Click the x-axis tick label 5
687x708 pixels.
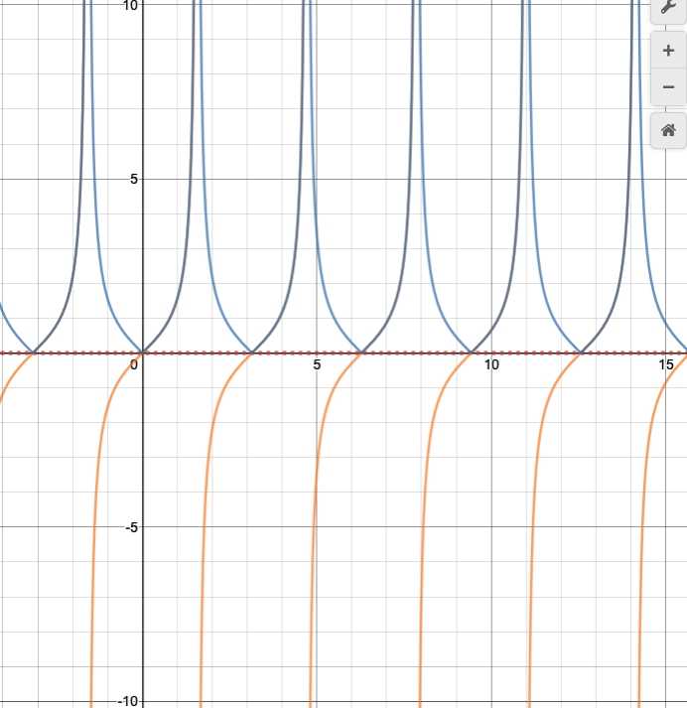pyautogui.click(x=317, y=365)
